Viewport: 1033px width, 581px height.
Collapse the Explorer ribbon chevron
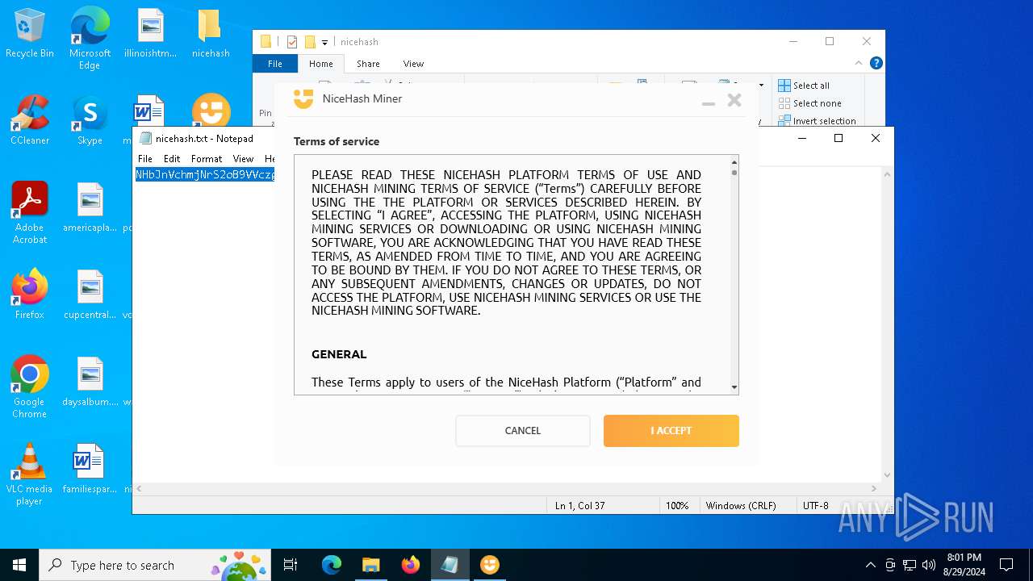point(859,63)
